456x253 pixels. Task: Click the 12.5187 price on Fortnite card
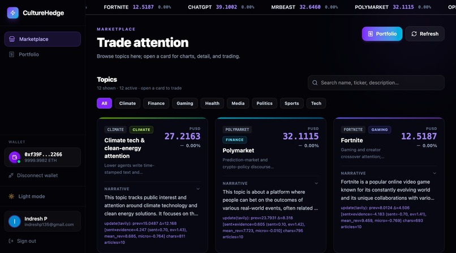click(419, 136)
